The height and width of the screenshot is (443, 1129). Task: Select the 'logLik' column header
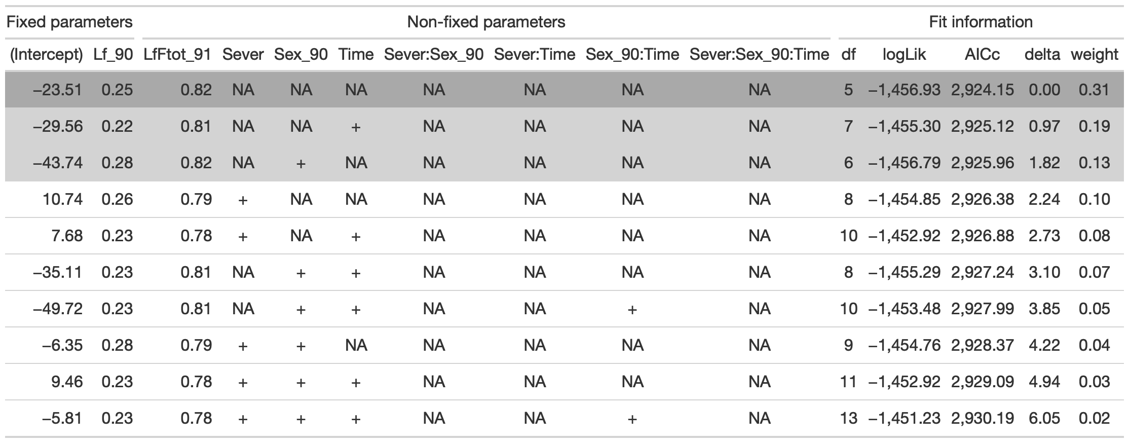[x=904, y=54]
